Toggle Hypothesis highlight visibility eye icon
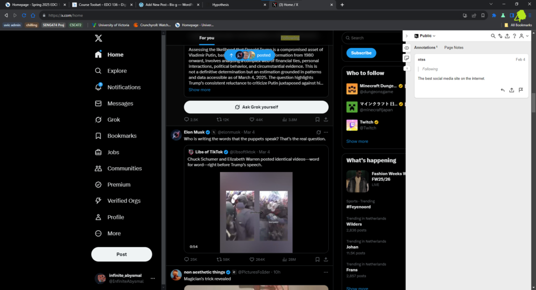The image size is (536, 290). (406, 48)
